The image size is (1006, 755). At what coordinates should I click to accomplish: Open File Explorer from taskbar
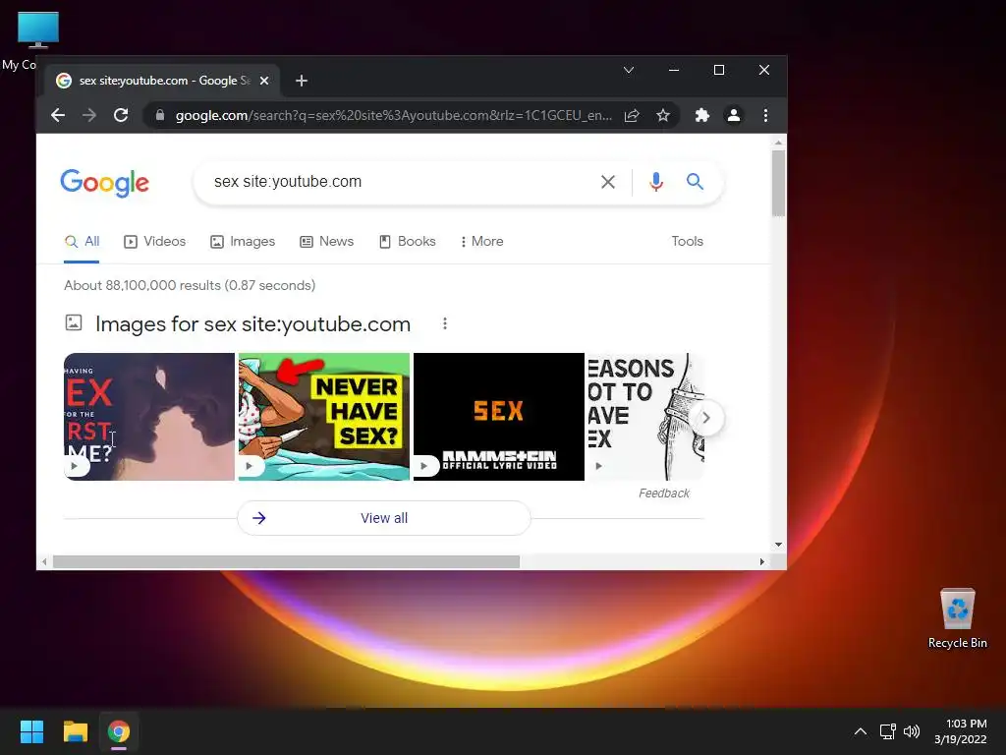tap(75, 731)
